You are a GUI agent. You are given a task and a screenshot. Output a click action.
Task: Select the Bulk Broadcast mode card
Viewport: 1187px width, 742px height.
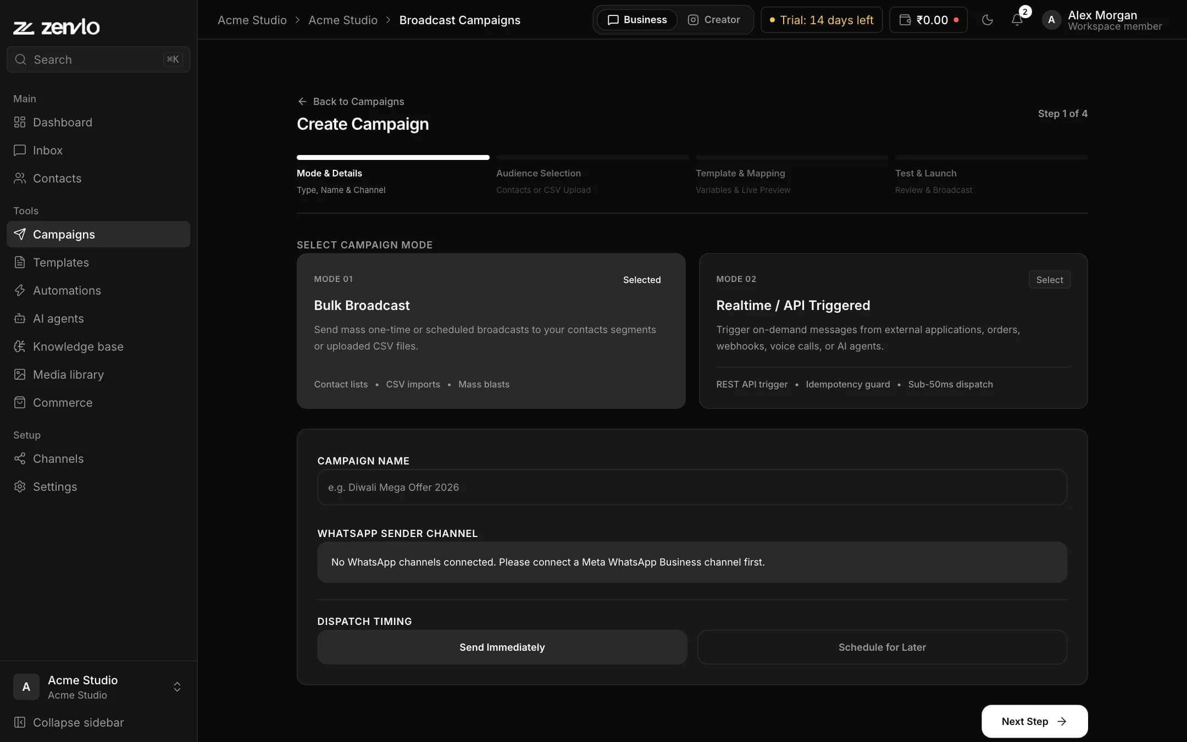[x=491, y=331]
